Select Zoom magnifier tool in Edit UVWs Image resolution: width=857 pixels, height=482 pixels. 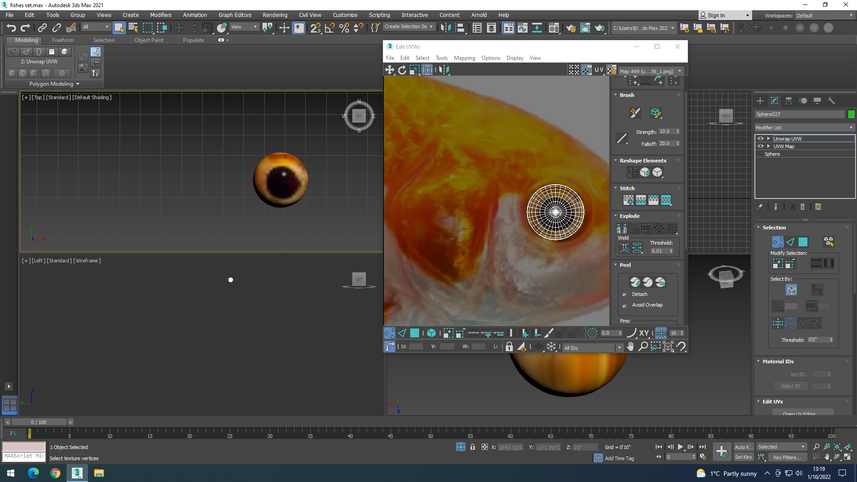tap(643, 346)
